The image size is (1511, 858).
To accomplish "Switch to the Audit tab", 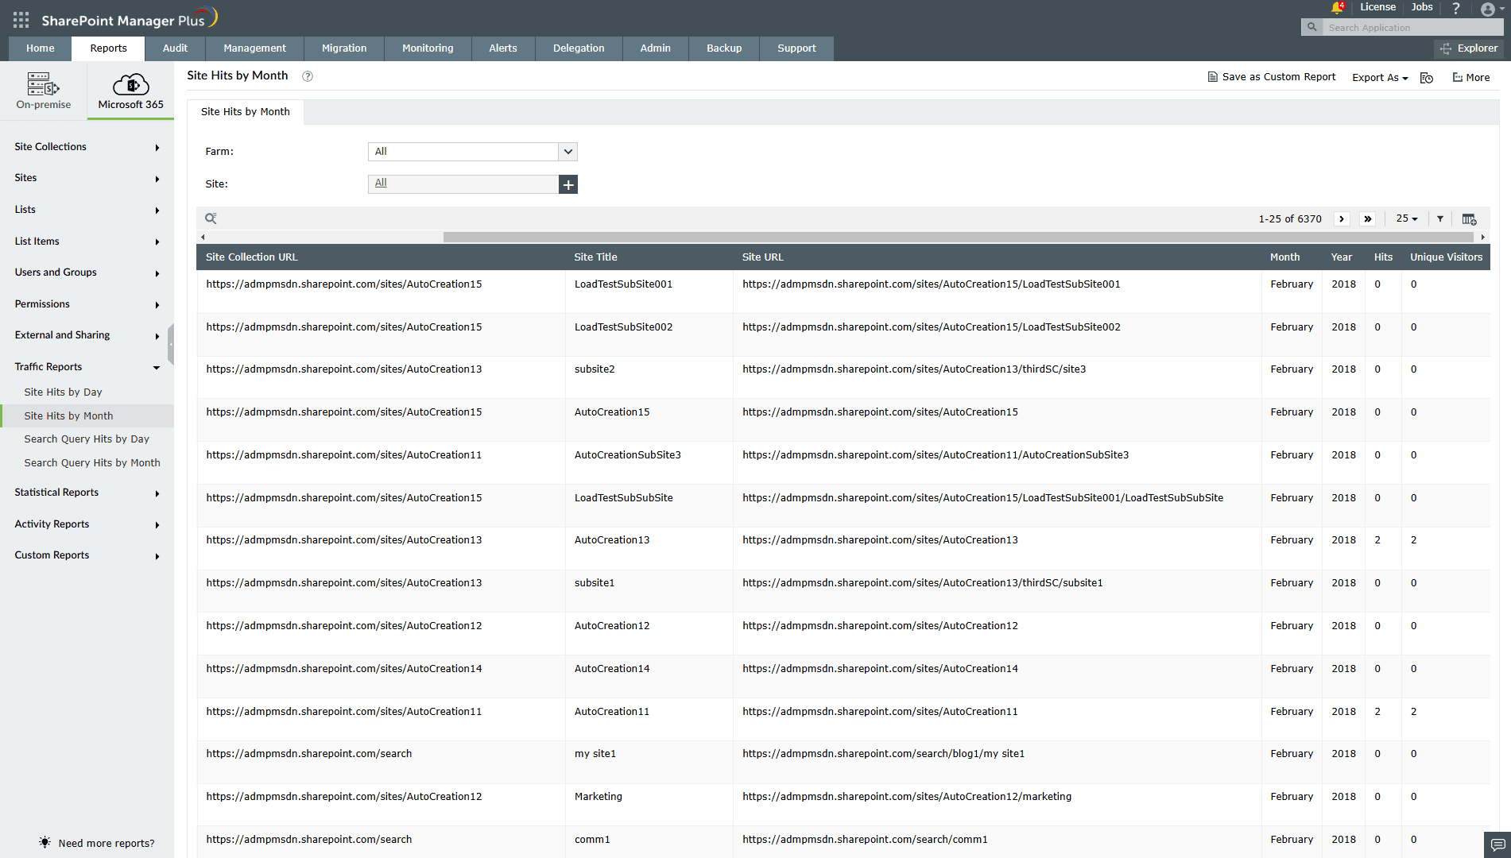I will (175, 48).
